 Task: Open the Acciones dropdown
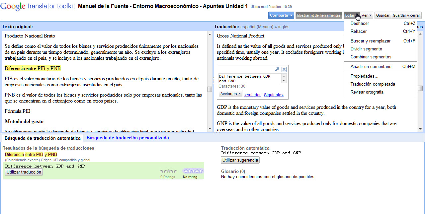tap(230, 94)
